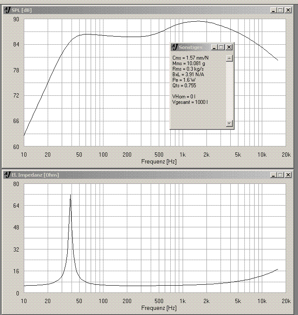Click the 80 label on impedance axis
Screen dimensions: 298x315
tap(16, 184)
